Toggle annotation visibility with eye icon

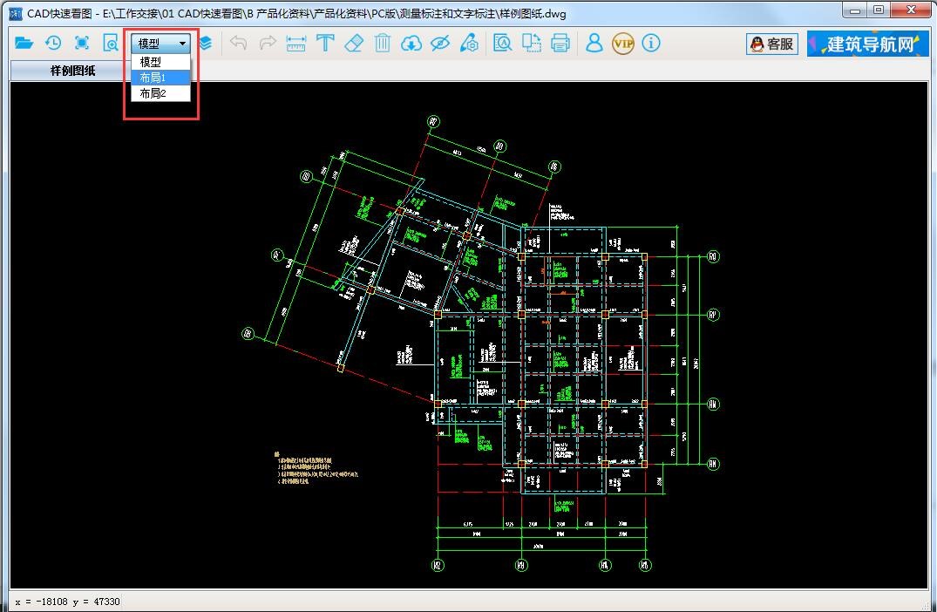point(440,43)
